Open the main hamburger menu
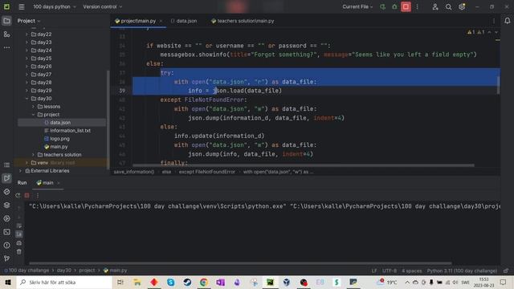This screenshot has height=289, width=514. 22,6
